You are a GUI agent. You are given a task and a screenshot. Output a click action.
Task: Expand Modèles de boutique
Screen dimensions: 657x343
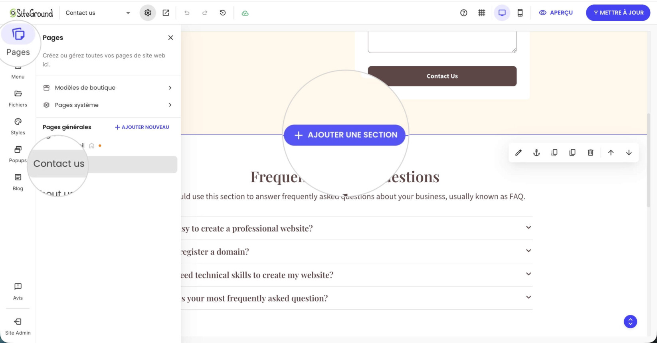108,88
